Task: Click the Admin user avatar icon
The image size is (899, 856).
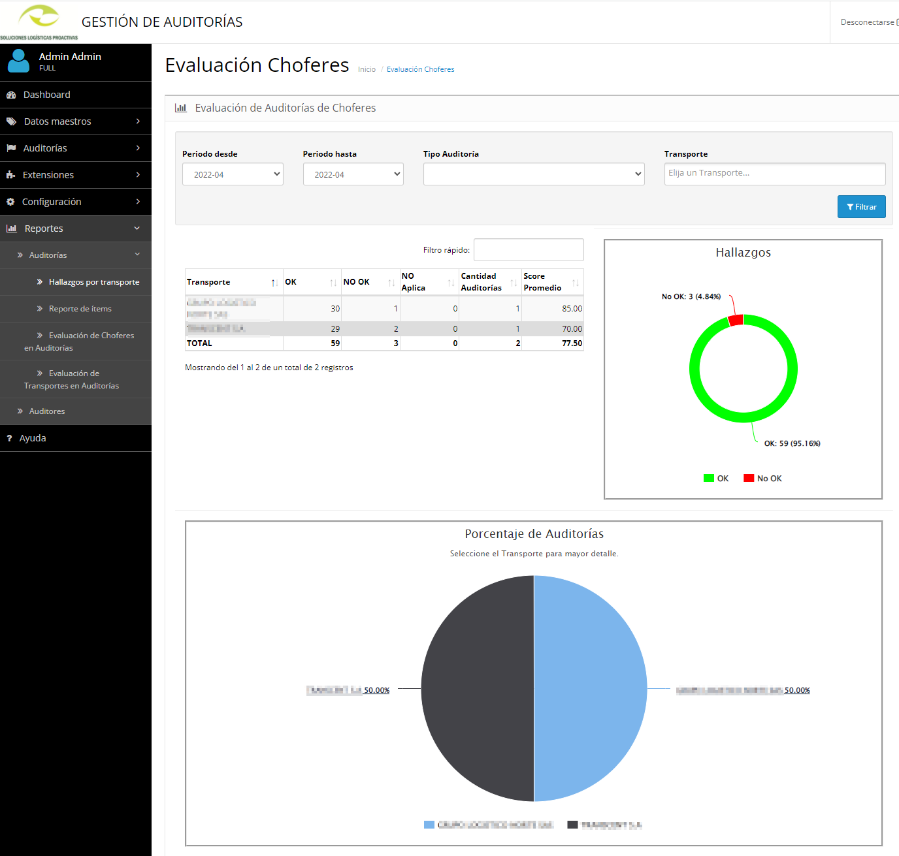Action: [18, 61]
